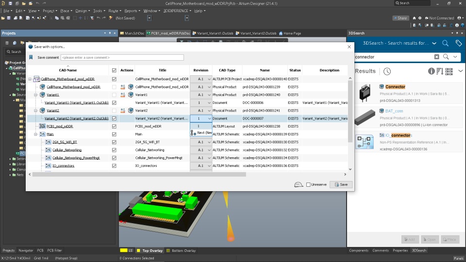This screenshot has height=262, width=466.
Task: Click the open folder icon in the title bar
Action: point(24,3)
